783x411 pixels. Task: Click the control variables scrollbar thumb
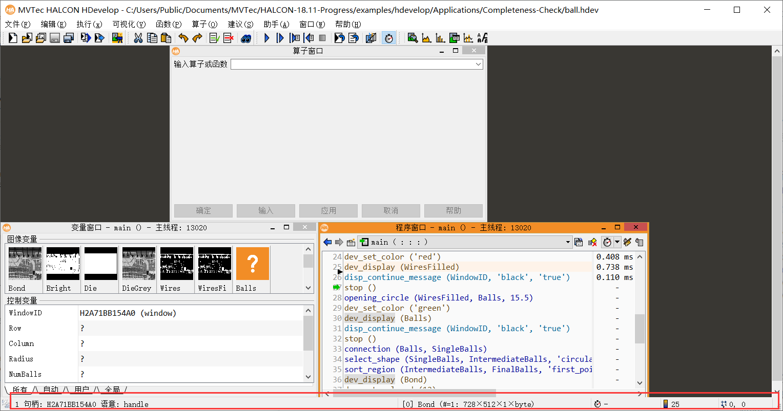pos(308,333)
